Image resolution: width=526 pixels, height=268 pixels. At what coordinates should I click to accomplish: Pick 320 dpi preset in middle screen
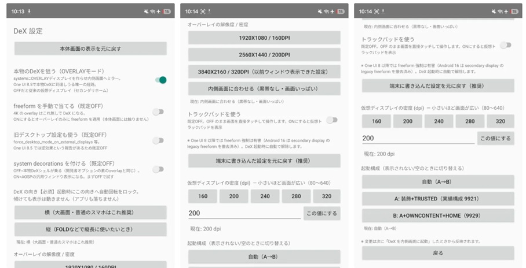[327, 196]
